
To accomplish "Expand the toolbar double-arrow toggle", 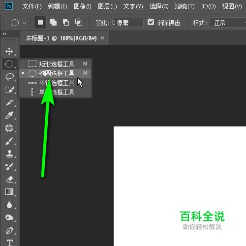I will (x=4, y=34).
